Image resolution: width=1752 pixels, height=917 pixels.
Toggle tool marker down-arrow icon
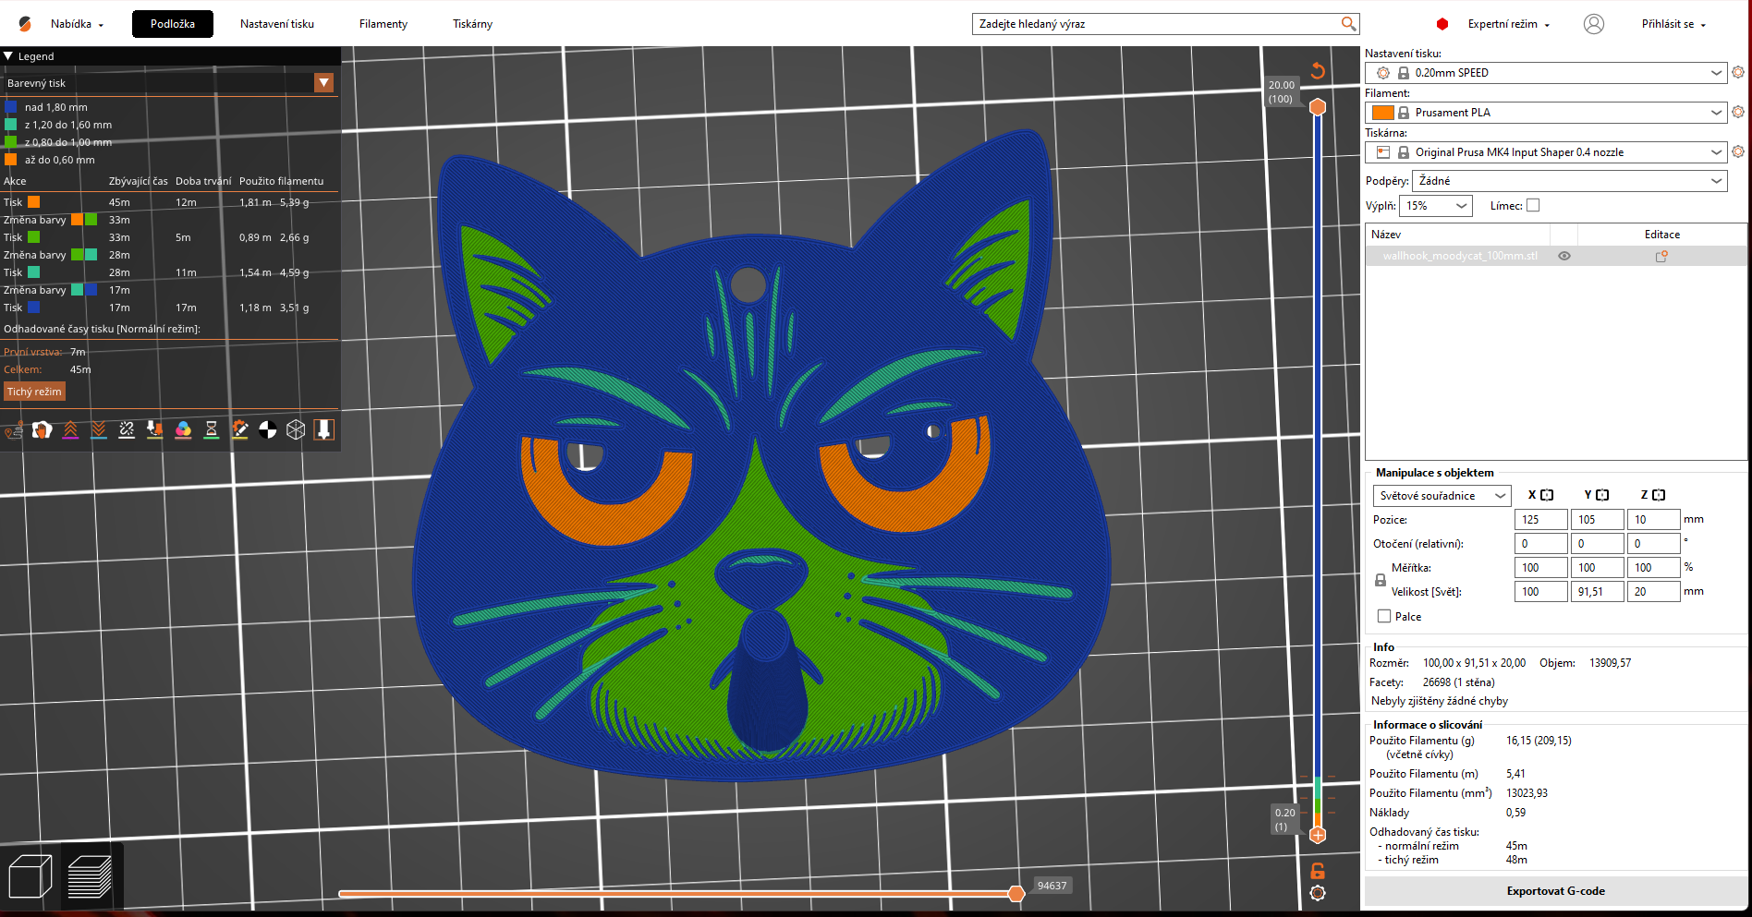coord(324,430)
